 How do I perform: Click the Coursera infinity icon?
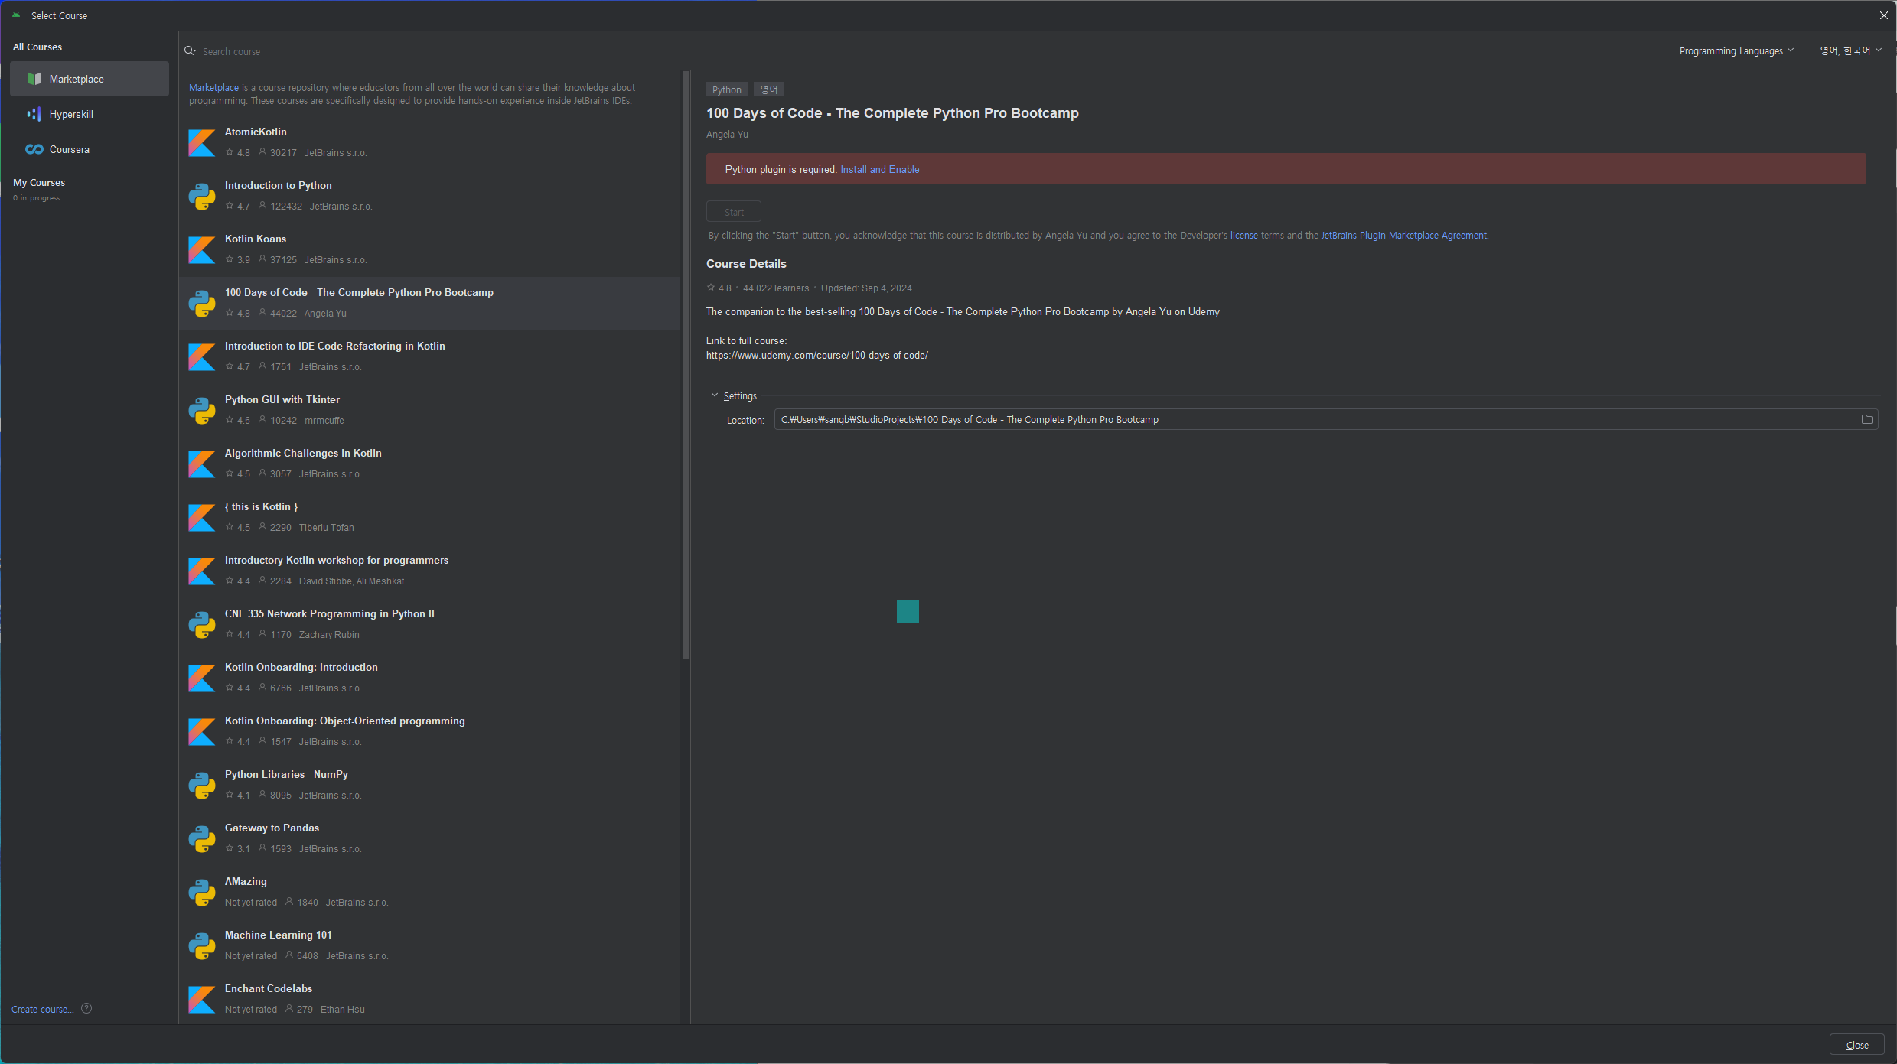coord(34,149)
